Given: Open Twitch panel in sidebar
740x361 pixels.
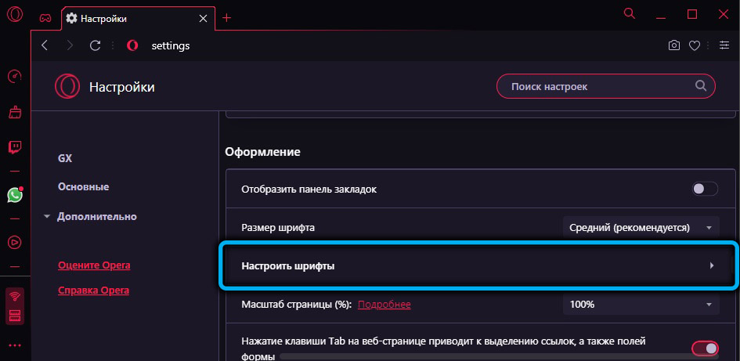Looking at the screenshot, I should 14,146.
